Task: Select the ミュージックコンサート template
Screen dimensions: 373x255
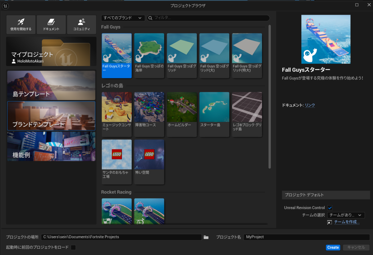Action: tap(117, 114)
